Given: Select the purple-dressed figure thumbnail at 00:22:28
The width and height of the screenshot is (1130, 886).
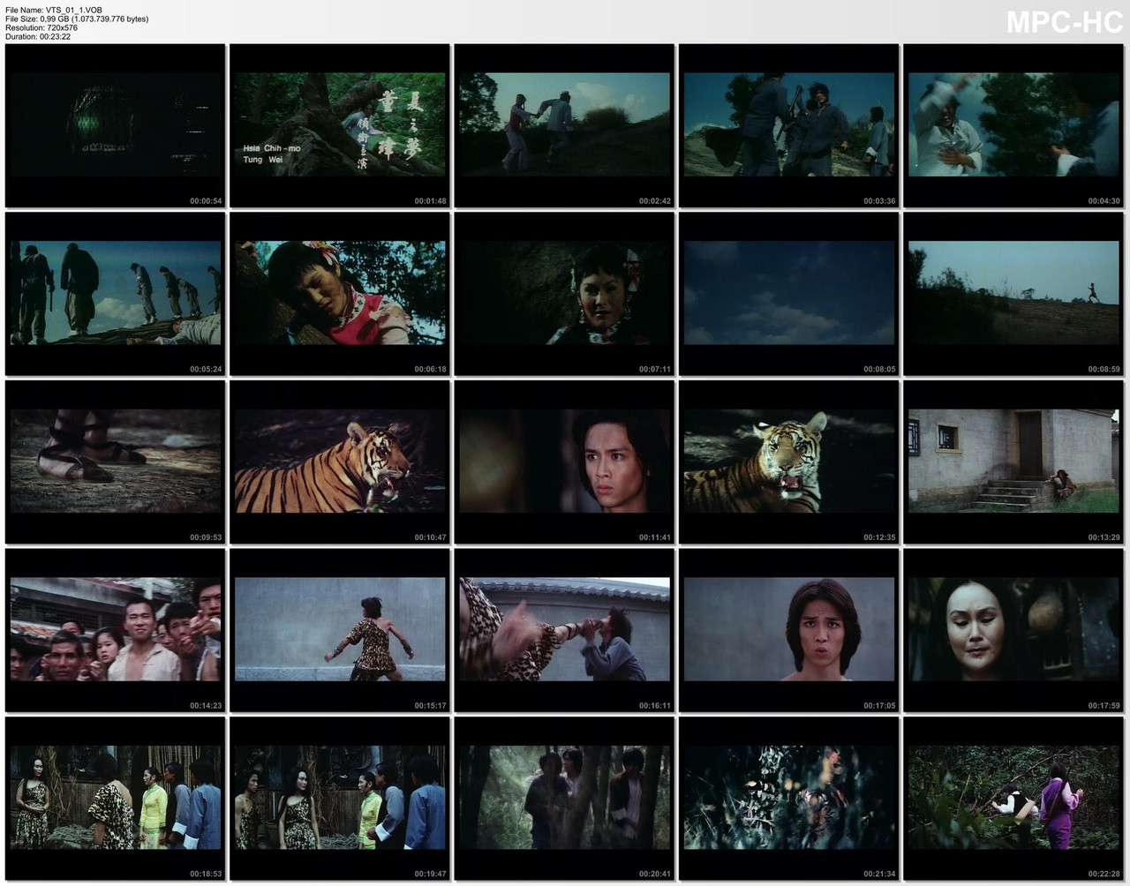Looking at the screenshot, I should (1013, 798).
